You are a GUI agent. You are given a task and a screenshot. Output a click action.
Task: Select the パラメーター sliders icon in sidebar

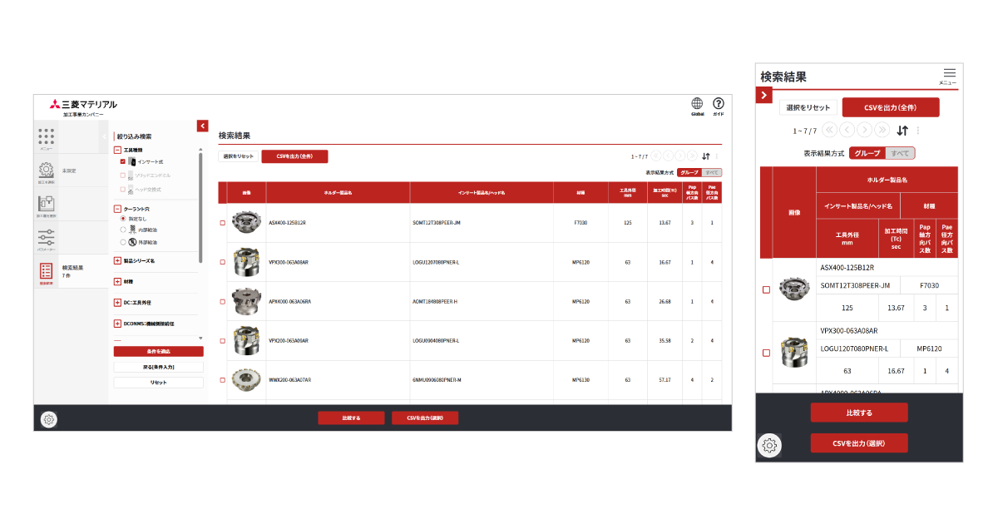click(x=47, y=236)
